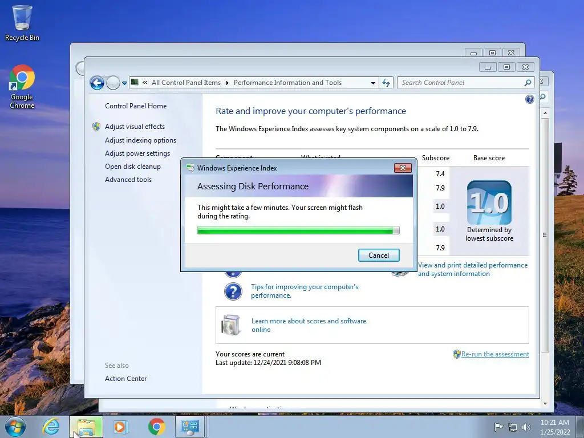The width and height of the screenshot is (584, 438).
Task: Click the Back navigation arrow
Action: point(97,83)
